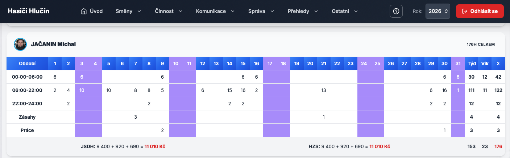Open the Přehledy menu
The image size is (510, 158).
(303, 11)
